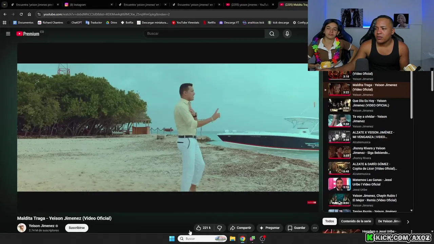
Task: Reload the page with the refresh icon
Action: [x=21, y=14]
